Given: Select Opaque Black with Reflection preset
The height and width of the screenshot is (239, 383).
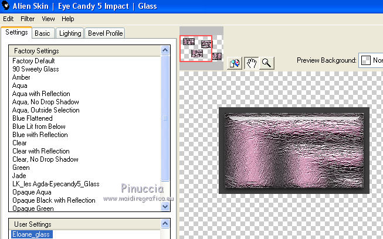Looking at the screenshot, I should click(x=54, y=200).
